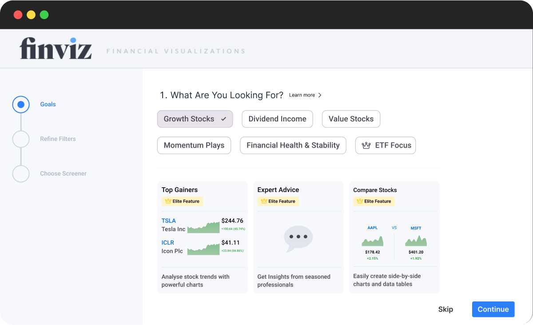Click the MSFT comparison chart
This screenshot has height=325, width=533.
[416, 241]
